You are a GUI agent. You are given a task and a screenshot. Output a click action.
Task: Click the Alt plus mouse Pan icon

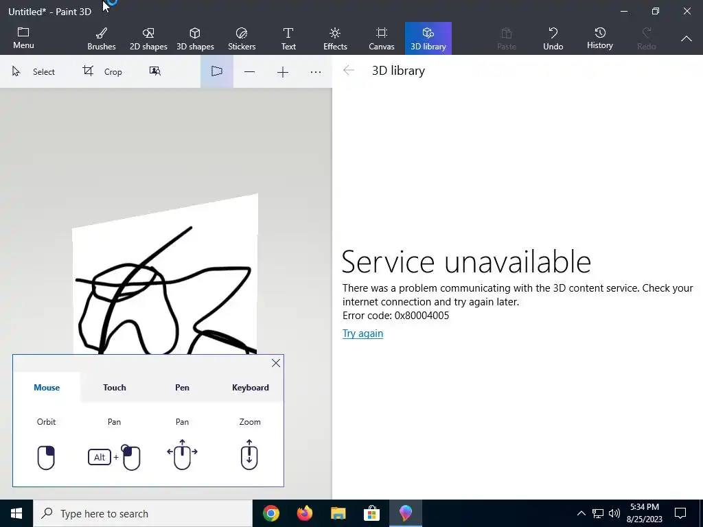pos(115,458)
